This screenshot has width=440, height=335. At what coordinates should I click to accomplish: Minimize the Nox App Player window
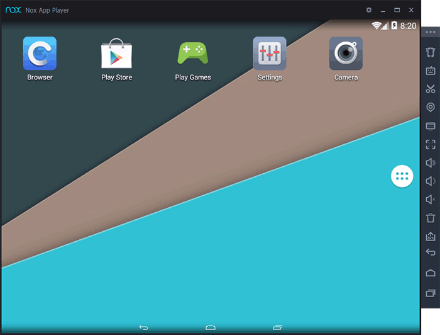click(x=383, y=11)
